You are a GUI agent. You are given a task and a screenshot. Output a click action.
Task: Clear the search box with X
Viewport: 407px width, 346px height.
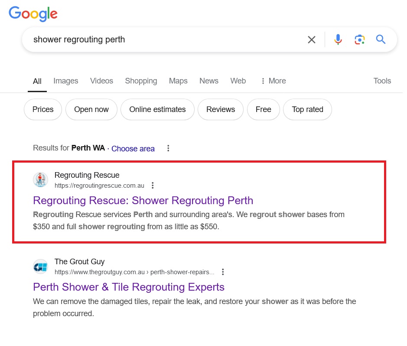pos(312,40)
